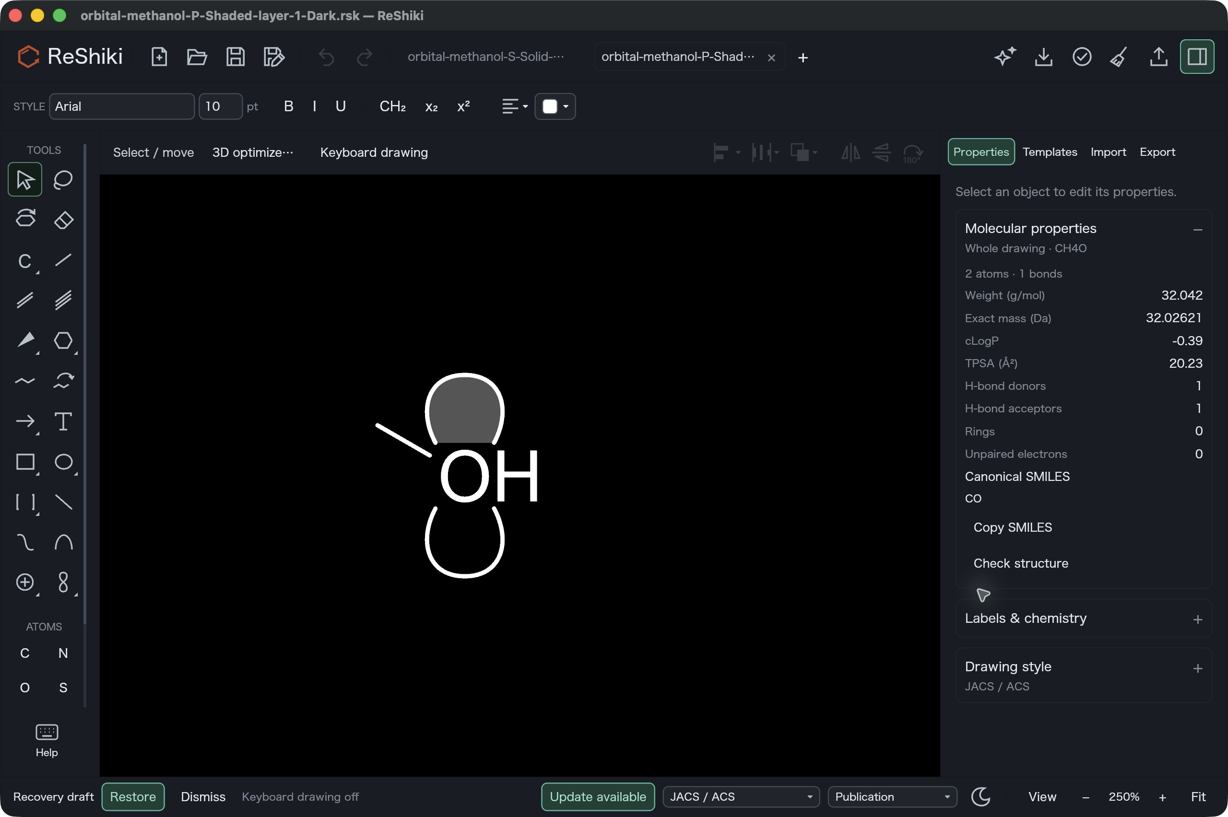Image resolution: width=1228 pixels, height=817 pixels.
Task: Open the white text color swatch
Action: pyautogui.click(x=555, y=106)
